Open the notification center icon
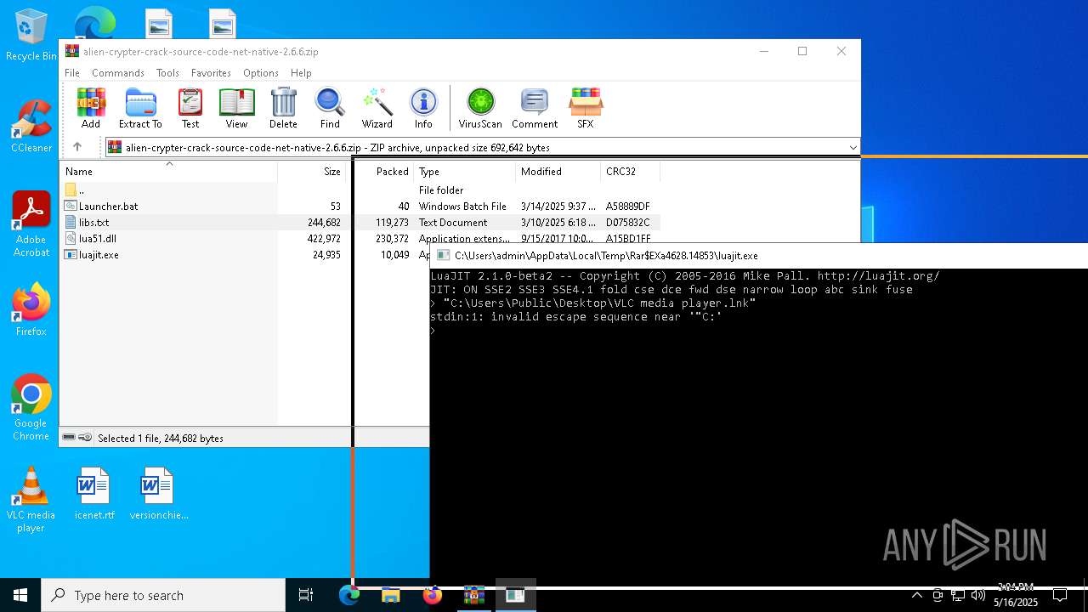 tap(1060, 595)
